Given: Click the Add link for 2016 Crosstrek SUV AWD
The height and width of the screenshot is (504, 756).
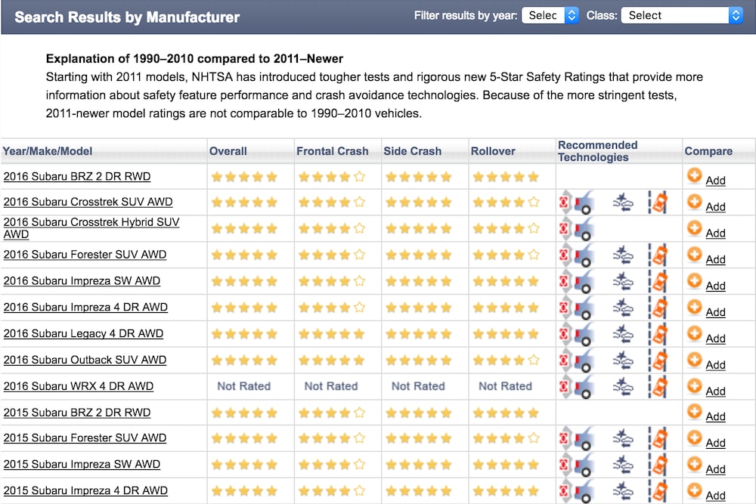Looking at the screenshot, I should click(x=715, y=207).
